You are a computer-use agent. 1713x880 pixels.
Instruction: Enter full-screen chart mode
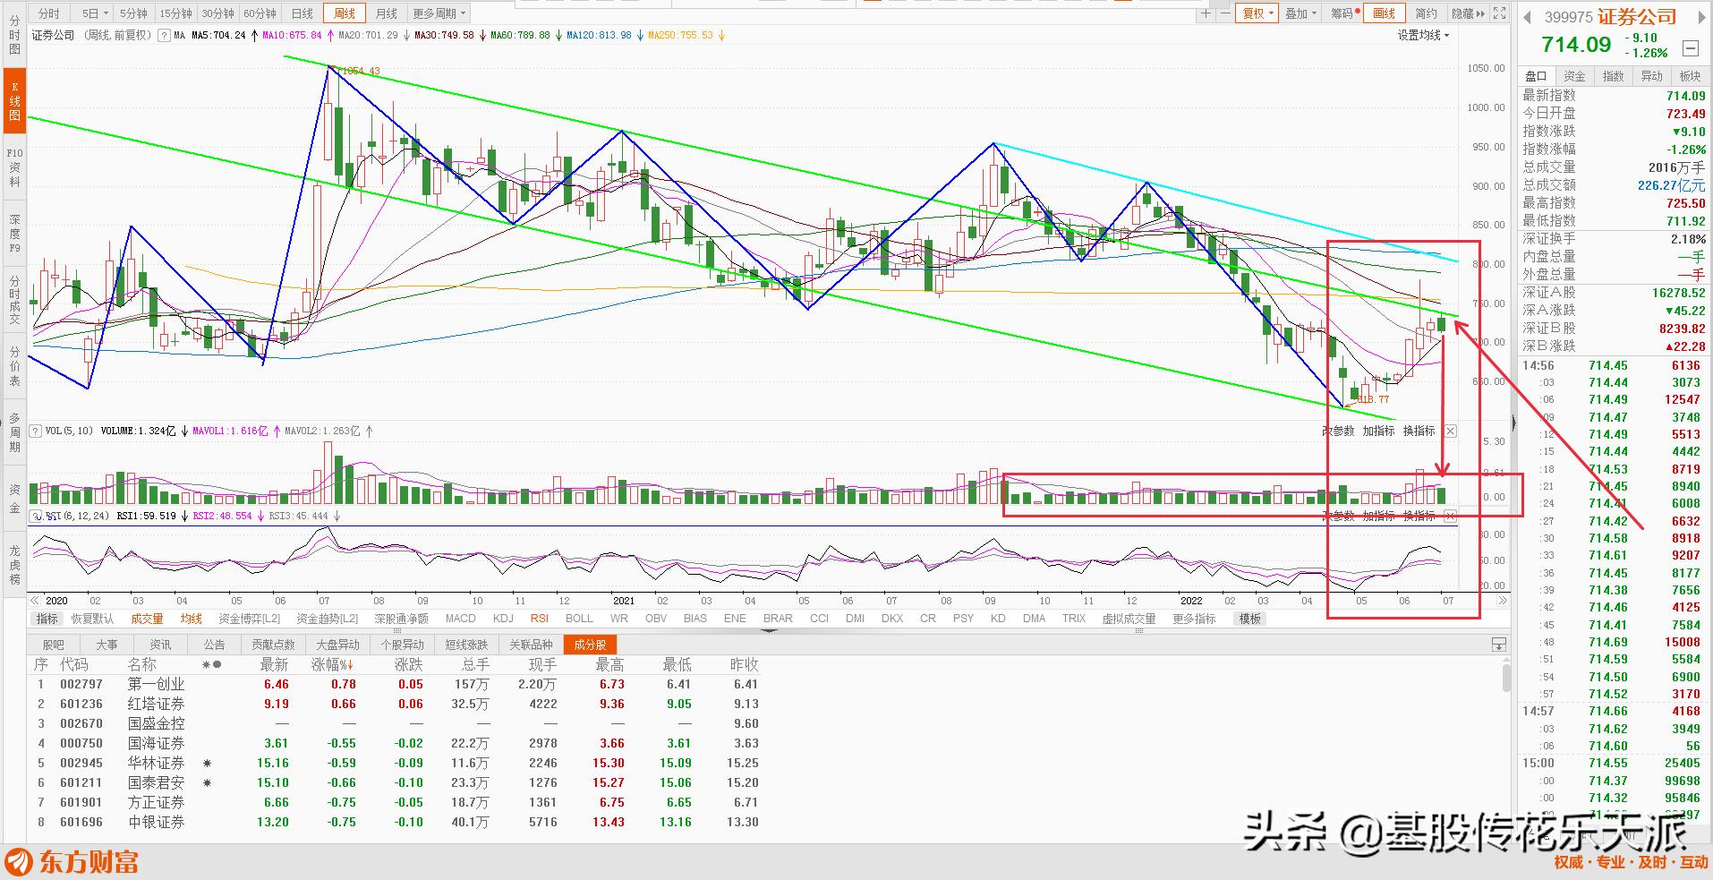point(1500,13)
